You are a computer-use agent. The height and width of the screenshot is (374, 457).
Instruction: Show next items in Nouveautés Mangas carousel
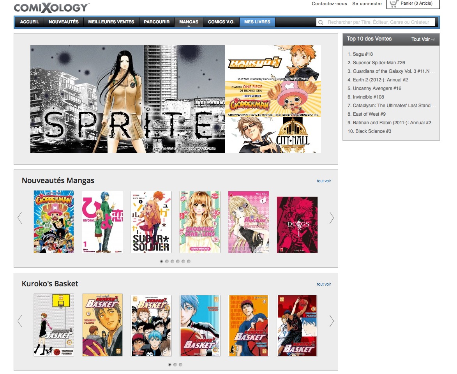click(332, 218)
